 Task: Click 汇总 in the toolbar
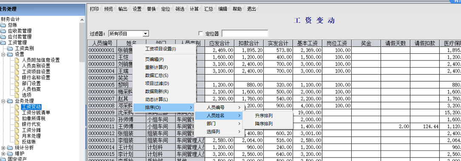click(208, 9)
